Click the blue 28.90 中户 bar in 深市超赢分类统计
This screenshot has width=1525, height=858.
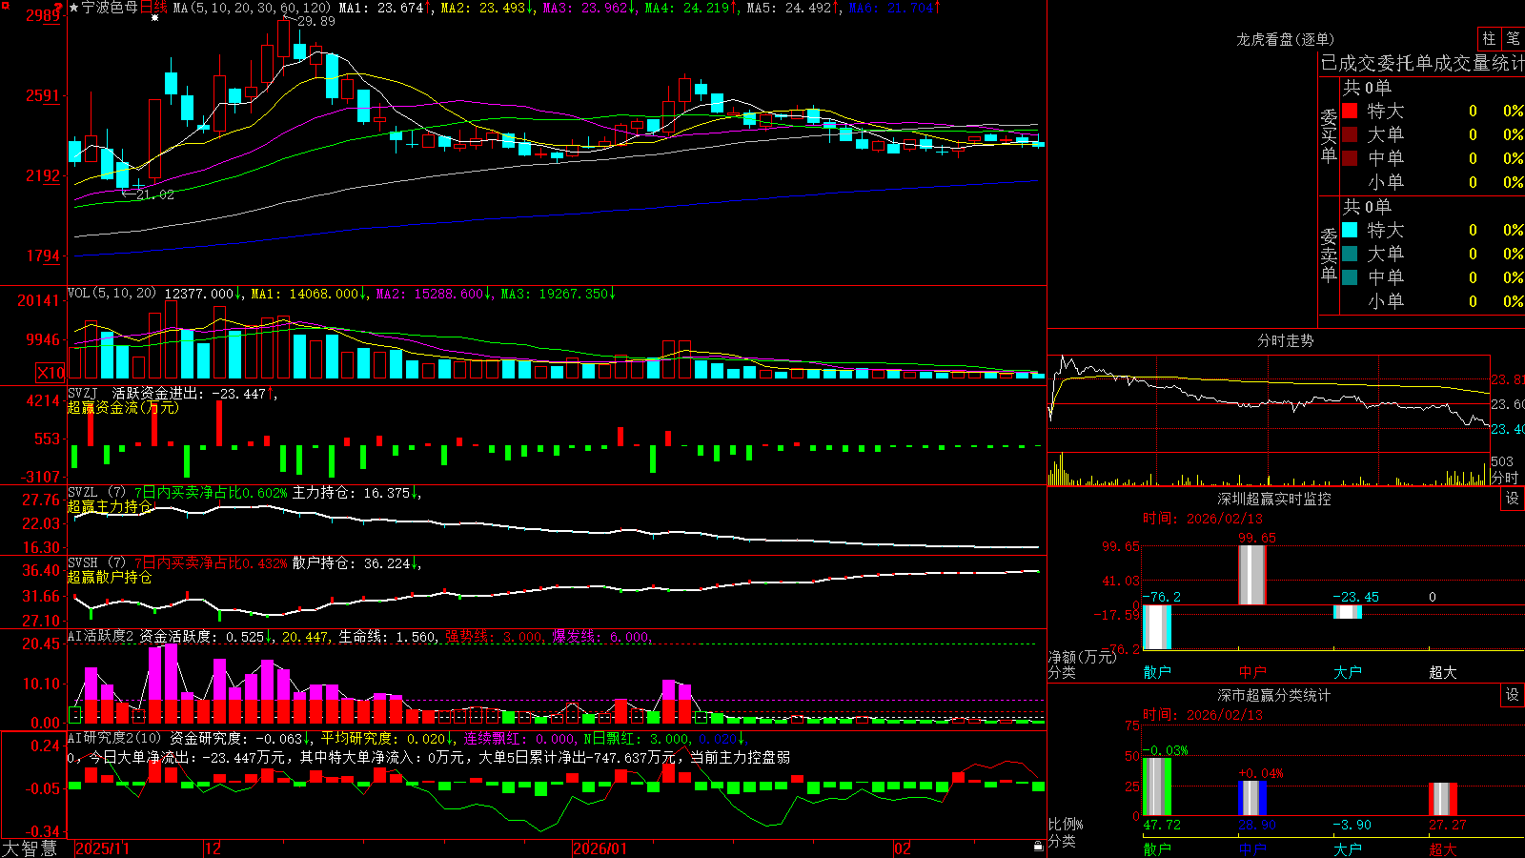click(x=1252, y=798)
